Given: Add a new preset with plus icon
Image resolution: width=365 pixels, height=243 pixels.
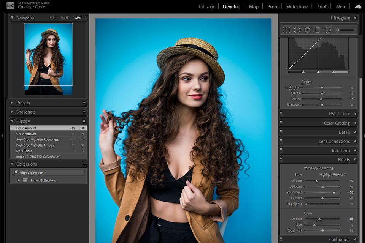Looking at the screenshot, I should coord(84,103).
